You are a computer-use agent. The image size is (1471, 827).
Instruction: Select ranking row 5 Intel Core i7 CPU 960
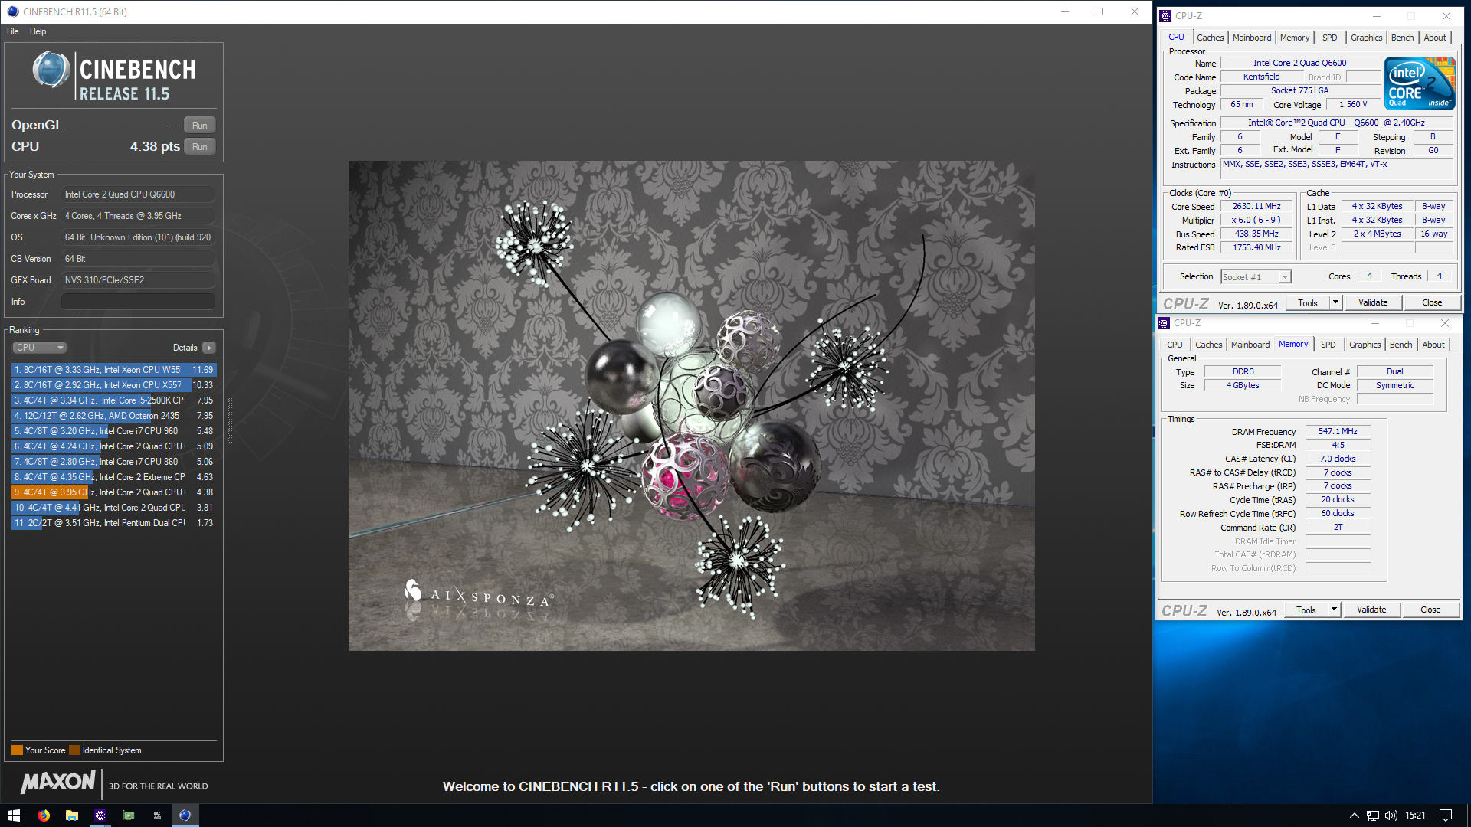(113, 431)
